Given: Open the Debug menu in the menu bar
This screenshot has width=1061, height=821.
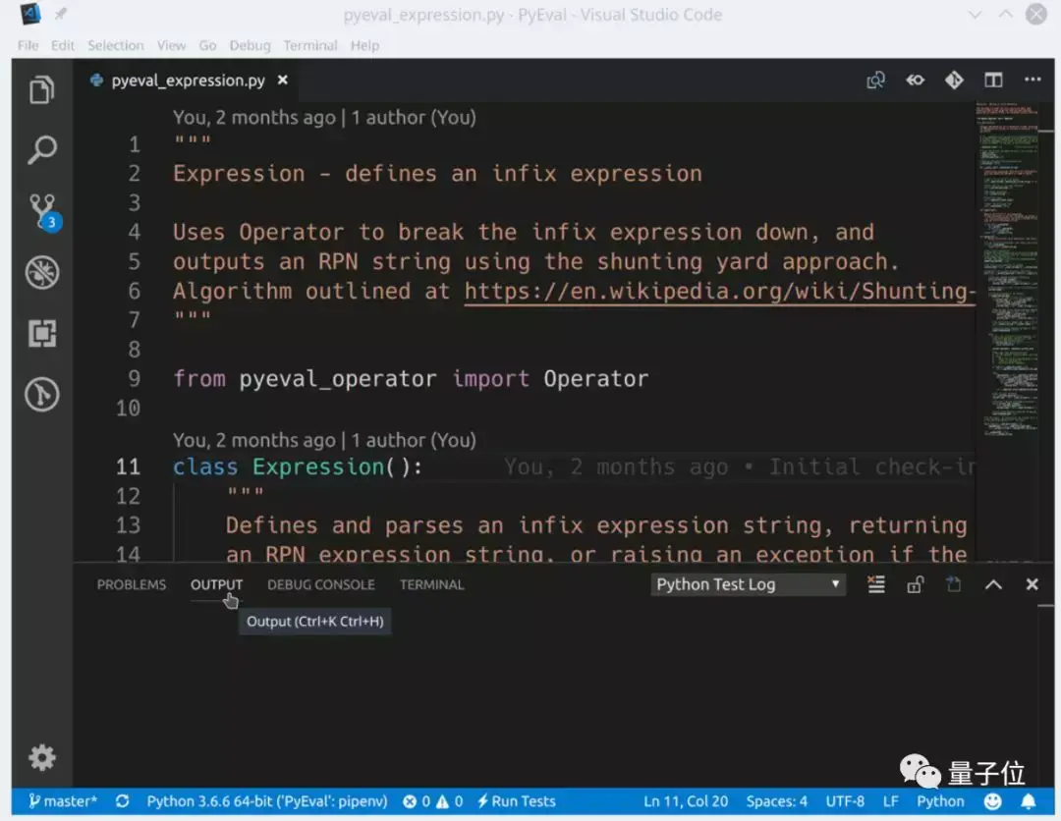Looking at the screenshot, I should pos(250,45).
